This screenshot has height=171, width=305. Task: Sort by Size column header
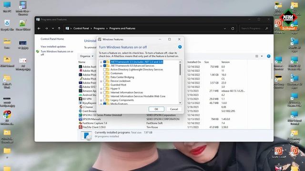click(x=206, y=62)
